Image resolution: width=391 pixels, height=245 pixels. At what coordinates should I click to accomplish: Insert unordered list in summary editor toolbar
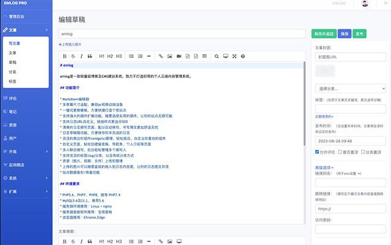click(131, 241)
